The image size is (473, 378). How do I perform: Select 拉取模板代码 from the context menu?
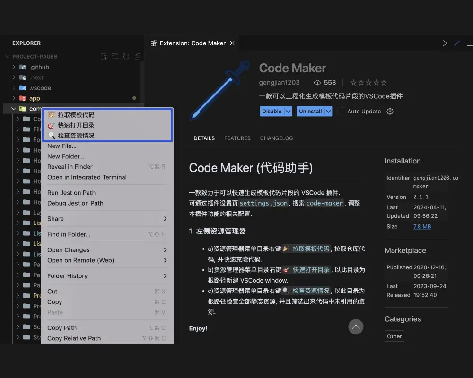click(76, 115)
